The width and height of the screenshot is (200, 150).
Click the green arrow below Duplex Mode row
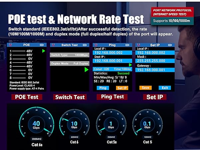point(86,70)
